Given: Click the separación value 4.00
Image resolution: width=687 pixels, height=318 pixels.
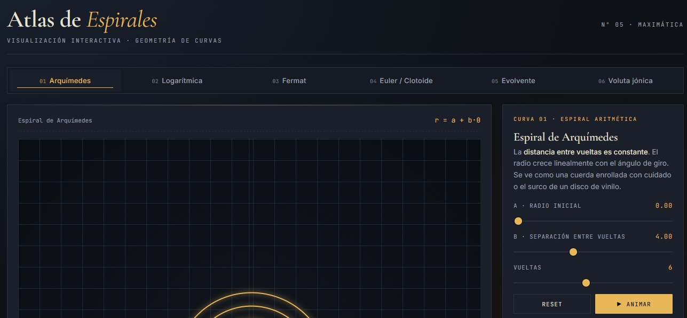Looking at the screenshot, I should click(664, 237).
